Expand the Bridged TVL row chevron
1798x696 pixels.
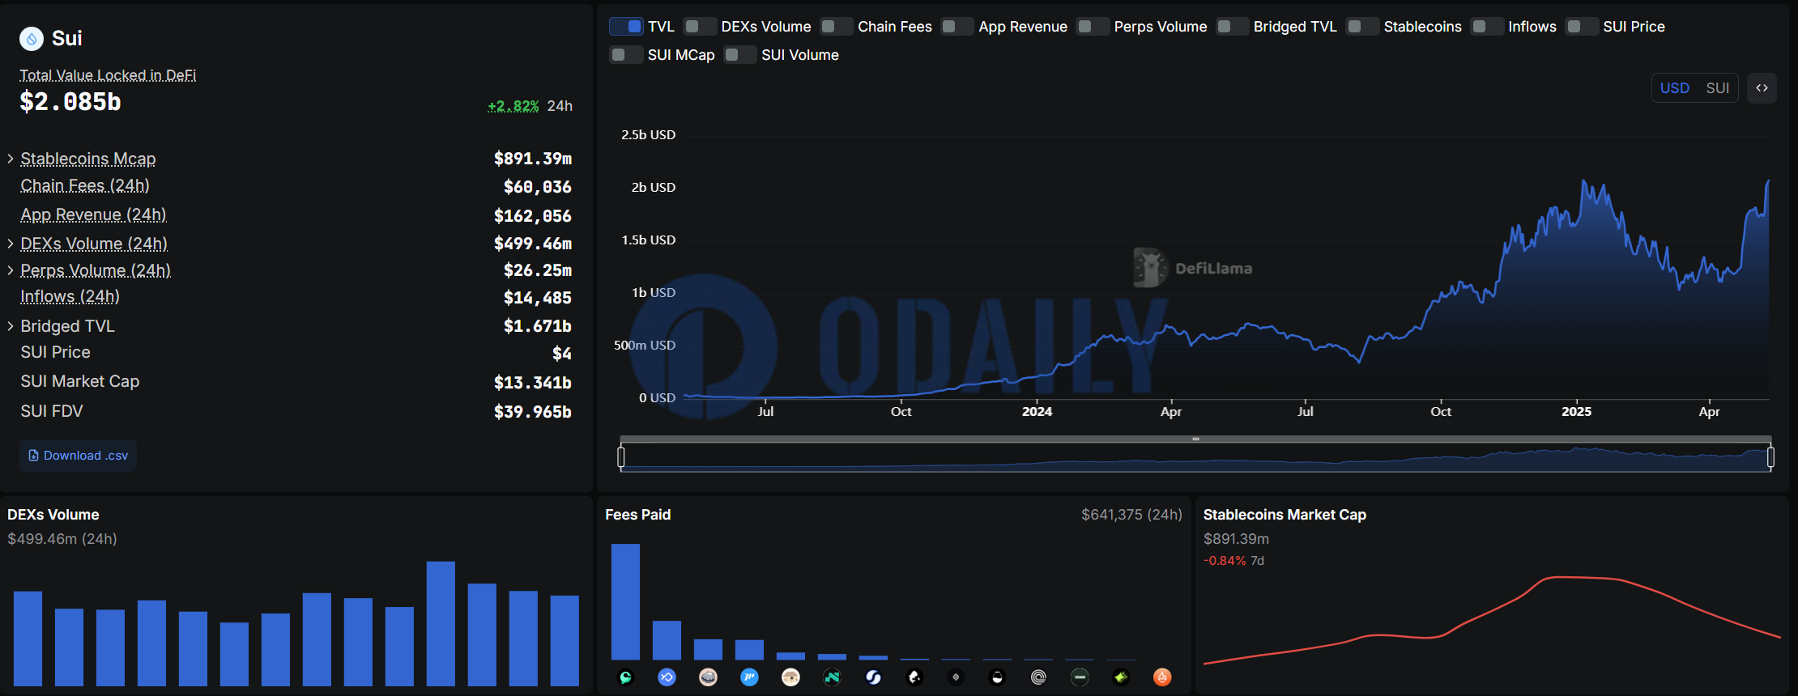pos(11,326)
